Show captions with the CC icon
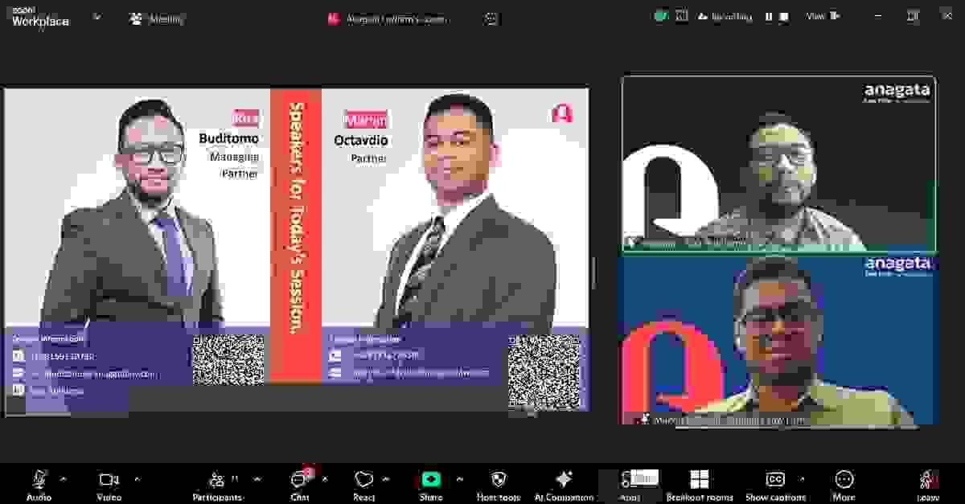The width and height of the screenshot is (965, 504). 775,479
